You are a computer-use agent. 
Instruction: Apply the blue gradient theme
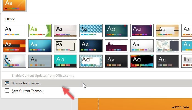pos(40,46)
